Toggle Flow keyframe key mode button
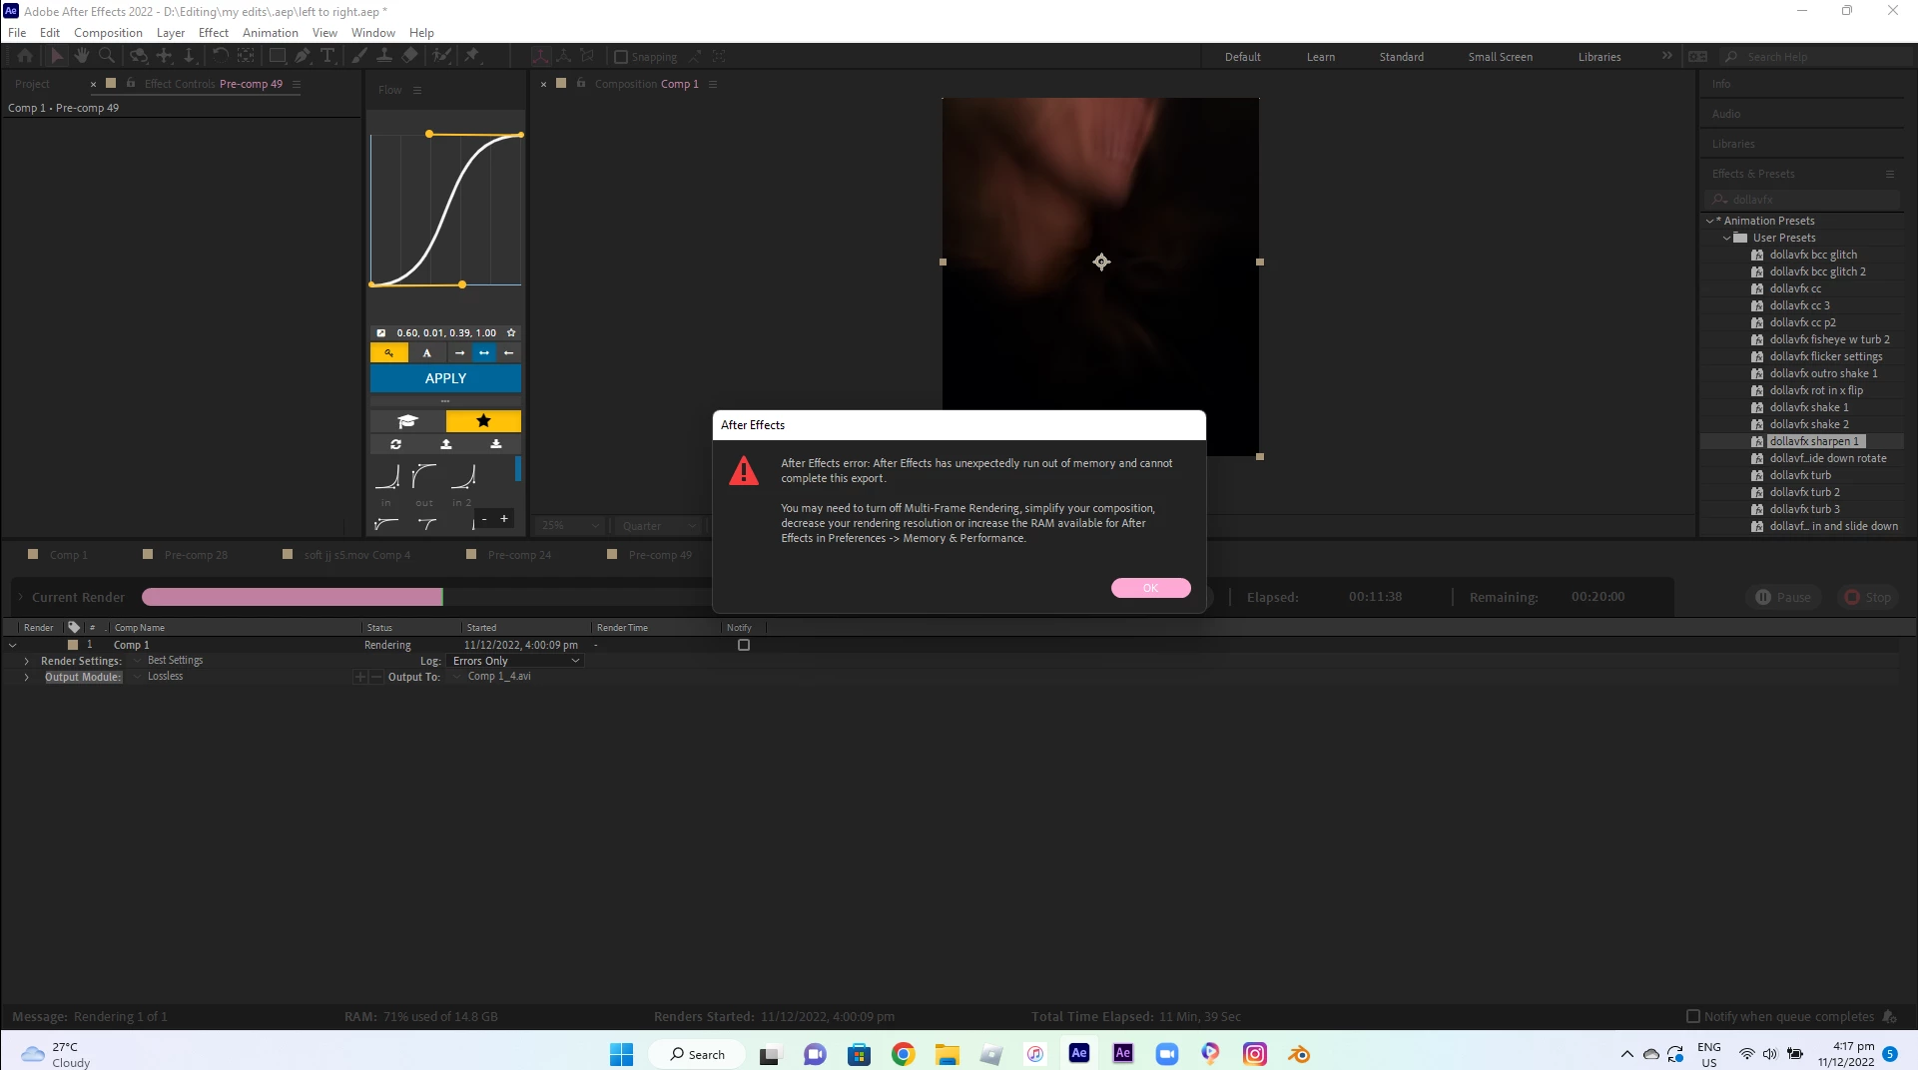Screen dimensions: 1918x1070 pyautogui.click(x=389, y=352)
